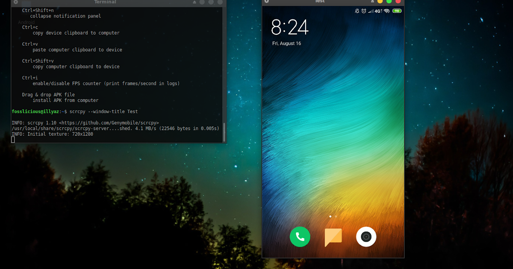Click the 8:24 clock display
The height and width of the screenshot is (269, 513).
pos(290,27)
